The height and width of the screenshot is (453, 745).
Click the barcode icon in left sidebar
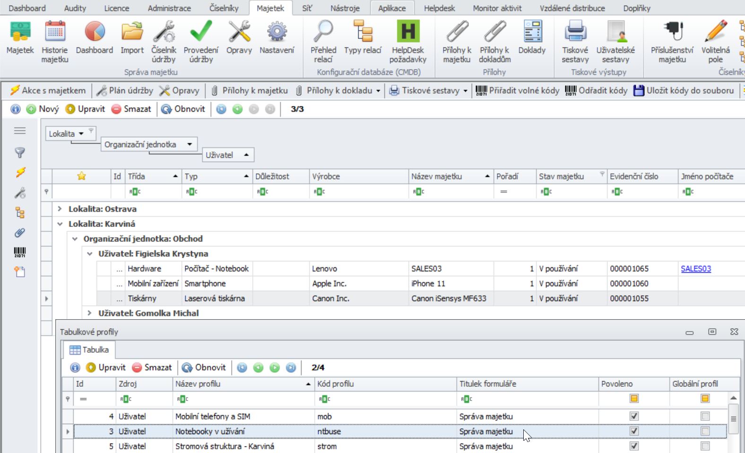(x=20, y=252)
